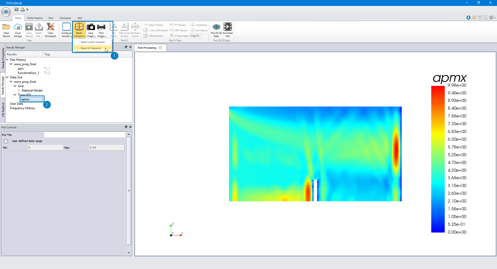The height and width of the screenshot is (269, 497).
Task: Click the Save Results icon
Action: pyautogui.click(x=29, y=27)
